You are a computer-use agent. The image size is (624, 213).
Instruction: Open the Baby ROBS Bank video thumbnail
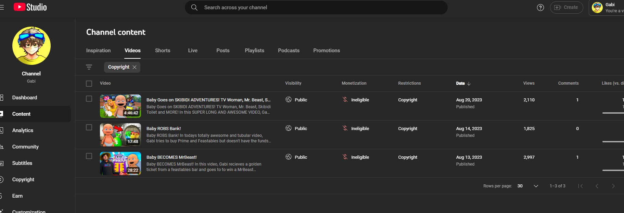(120, 135)
